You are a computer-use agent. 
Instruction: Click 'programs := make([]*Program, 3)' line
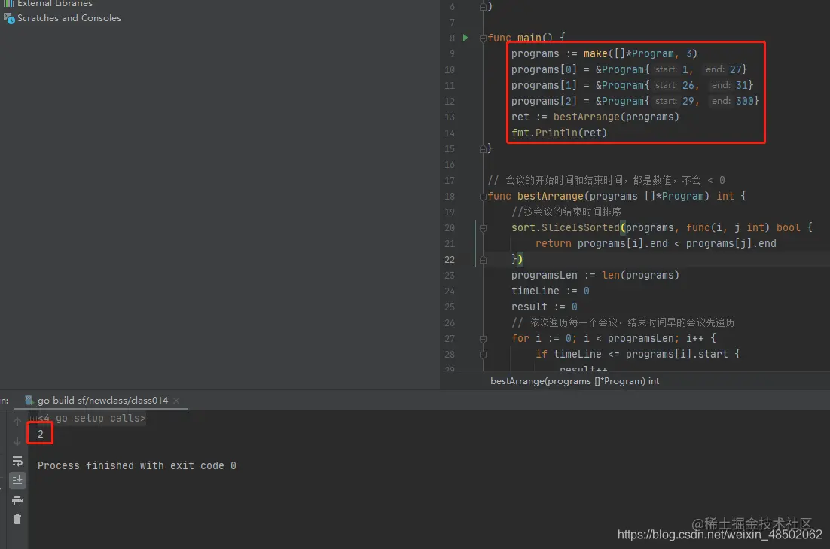(x=604, y=53)
